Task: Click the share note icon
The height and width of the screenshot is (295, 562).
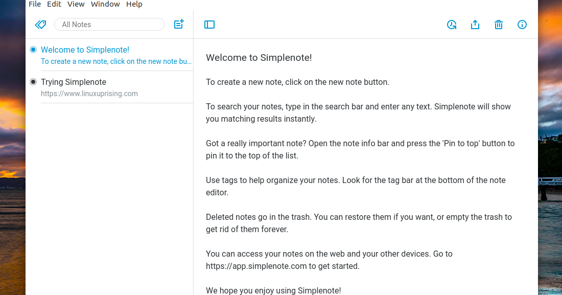Action: [x=475, y=25]
